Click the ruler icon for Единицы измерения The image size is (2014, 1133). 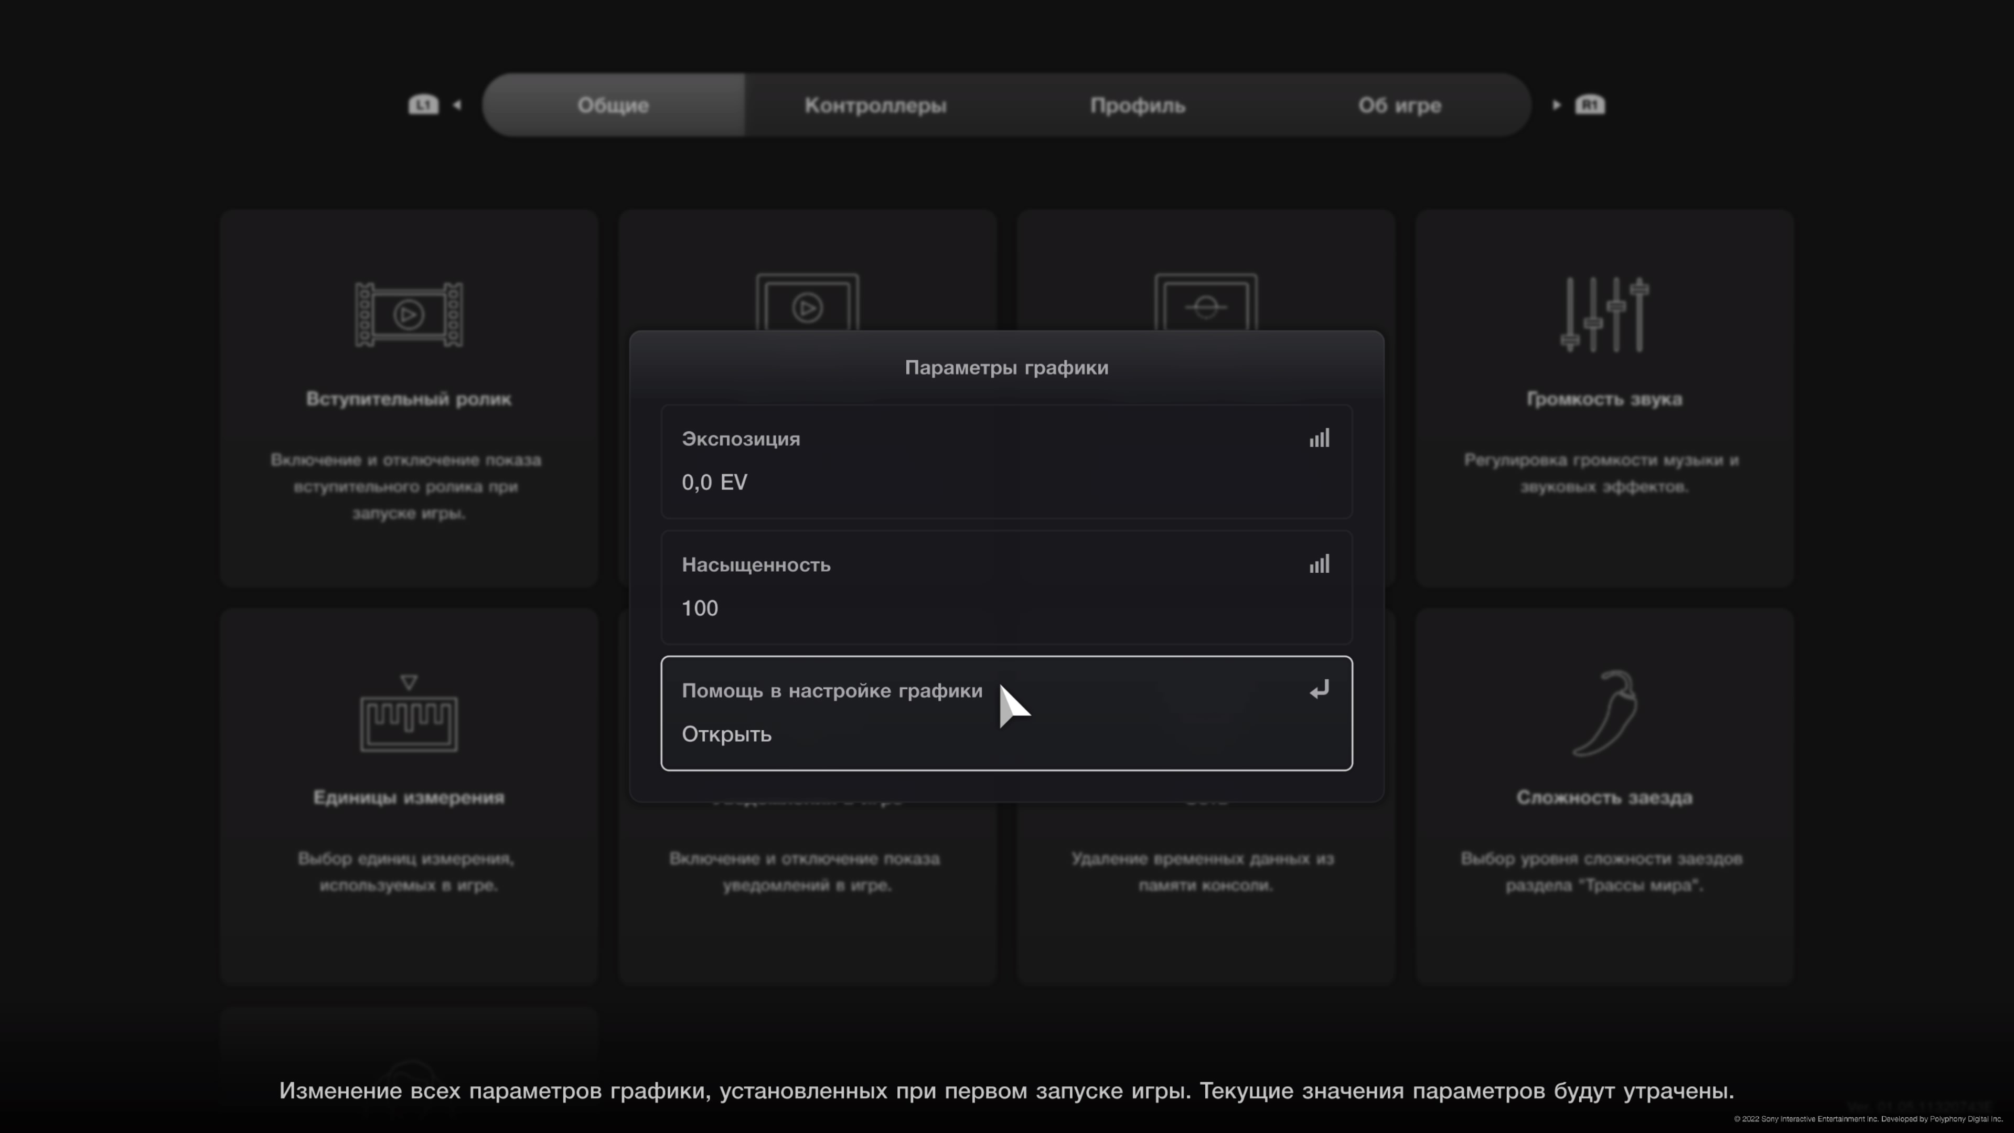tap(408, 713)
